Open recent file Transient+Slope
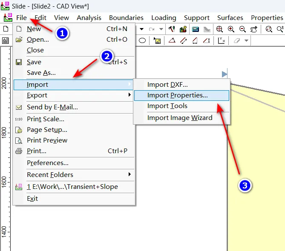285x251 pixels. (x=72, y=186)
